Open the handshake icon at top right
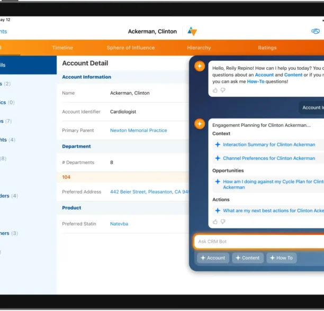Viewport: 324px width, 311px height. 316,31
